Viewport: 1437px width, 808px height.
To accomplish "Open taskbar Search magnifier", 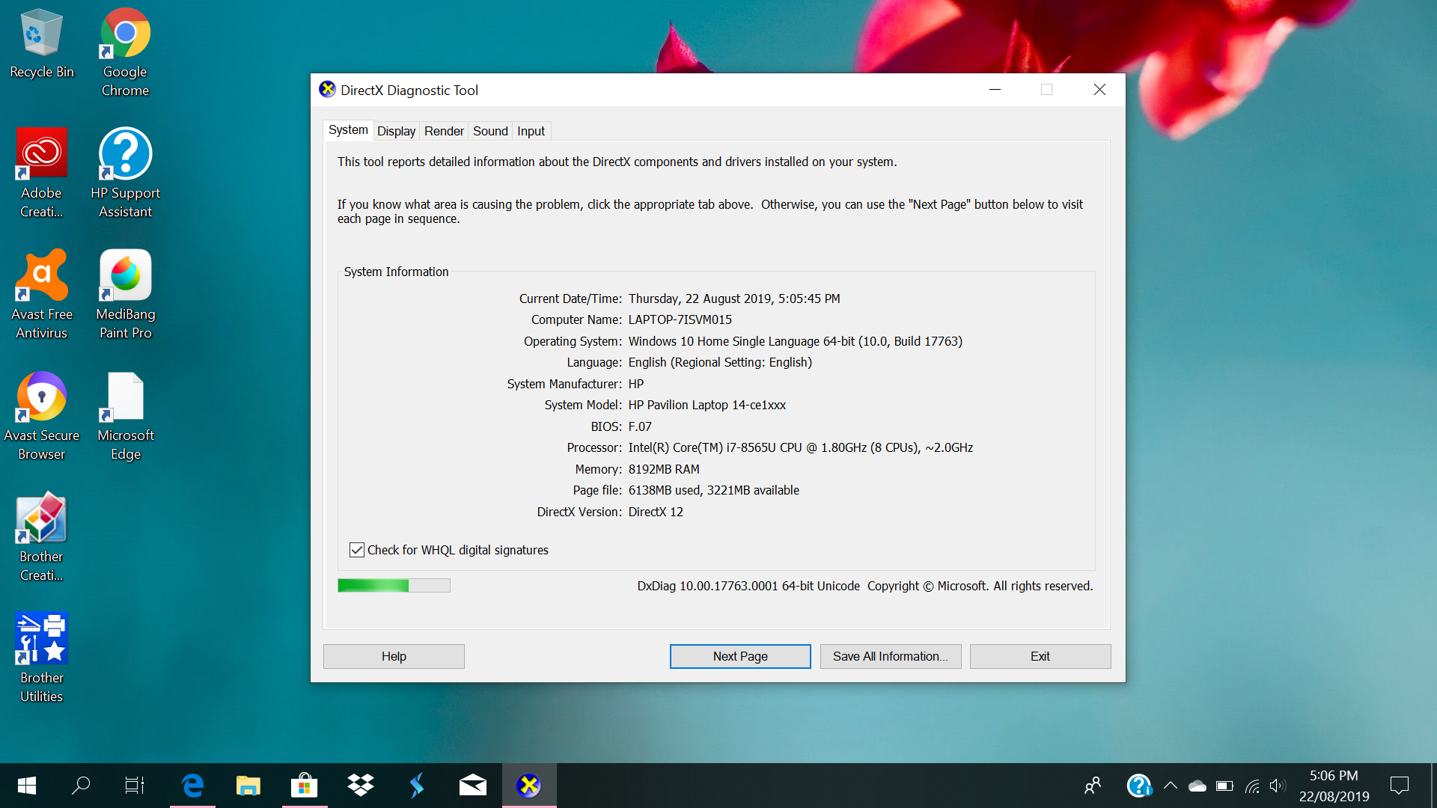I will 81,786.
